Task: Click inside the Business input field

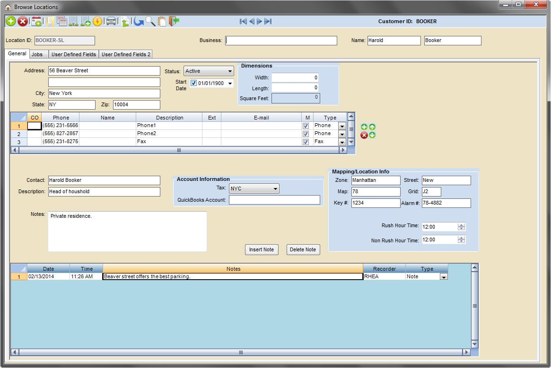Action: 281,40
